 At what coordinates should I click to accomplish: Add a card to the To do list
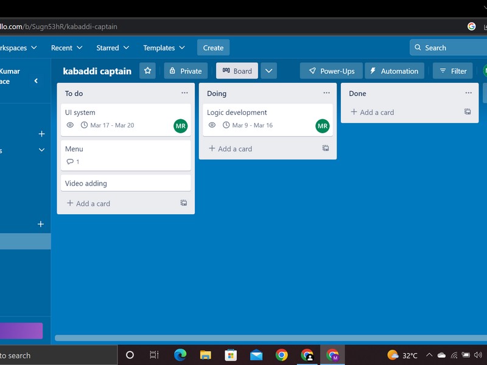point(88,204)
